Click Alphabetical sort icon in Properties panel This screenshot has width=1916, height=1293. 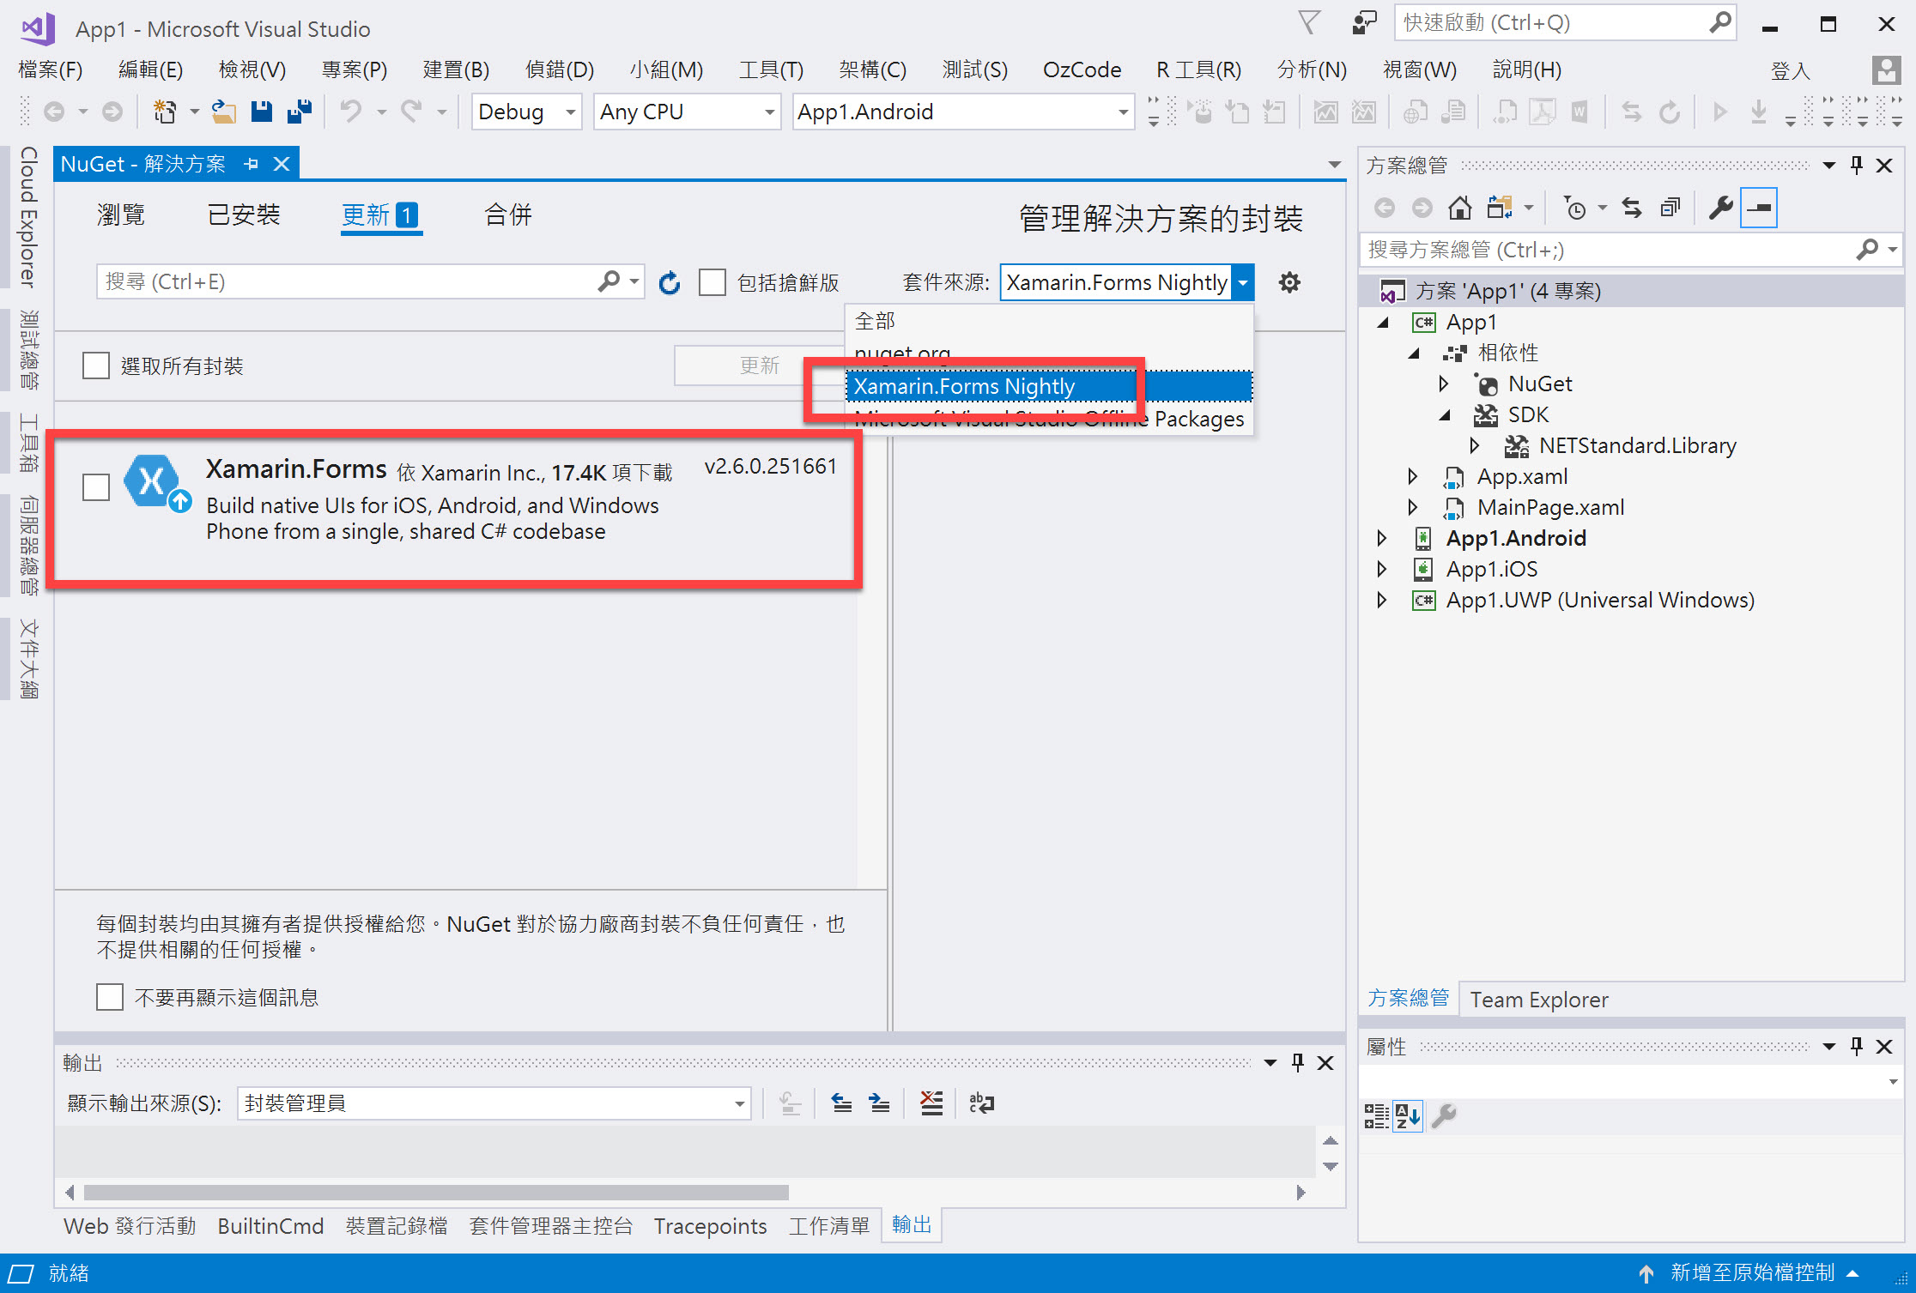point(1408,1116)
